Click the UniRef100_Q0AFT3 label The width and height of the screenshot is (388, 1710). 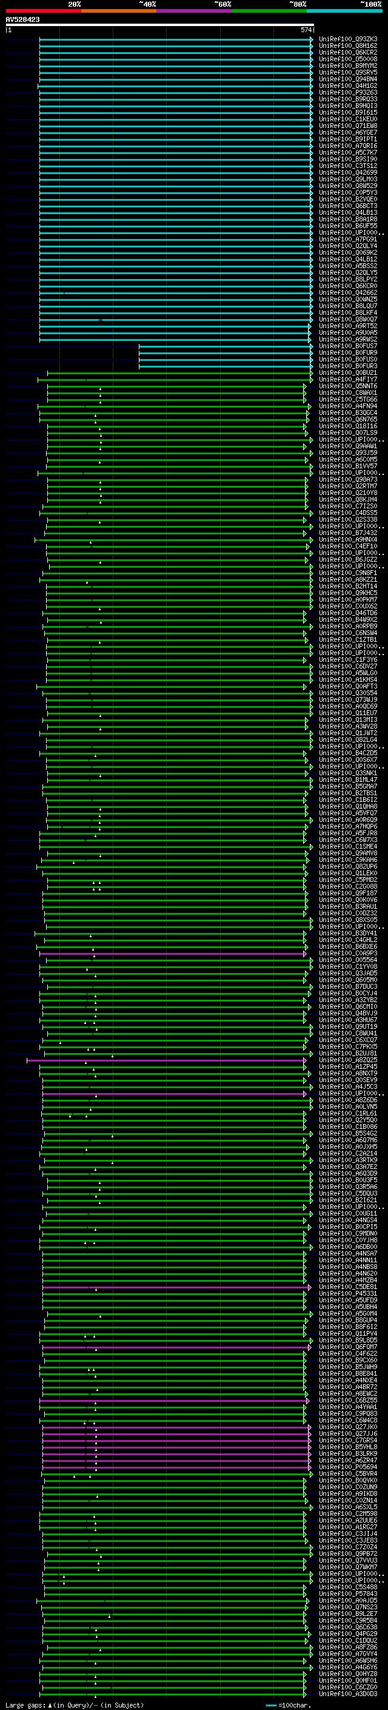point(348,687)
